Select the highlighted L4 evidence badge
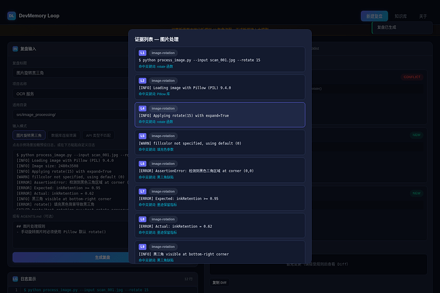 coord(143,108)
